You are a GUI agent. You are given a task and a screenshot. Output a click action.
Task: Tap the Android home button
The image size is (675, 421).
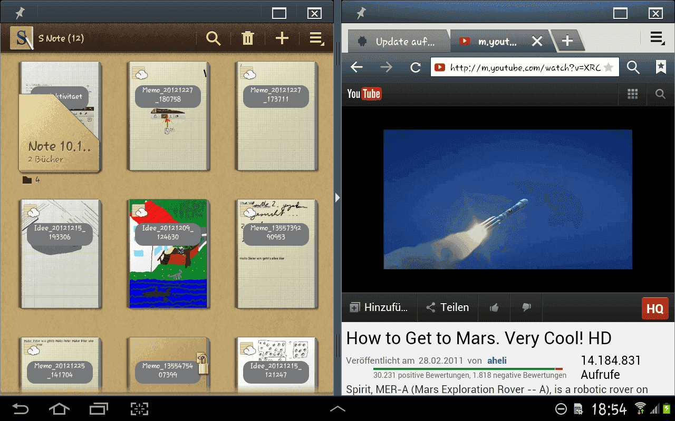(59, 409)
